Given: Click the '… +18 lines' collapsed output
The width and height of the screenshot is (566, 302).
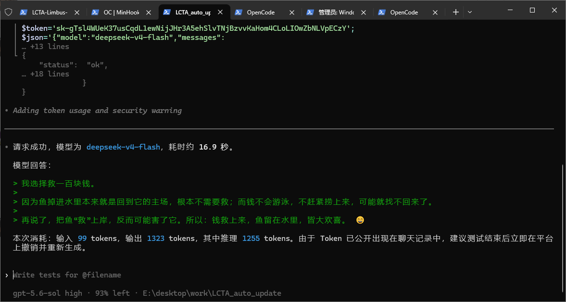Looking at the screenshot, I should (x=45, y=74).
